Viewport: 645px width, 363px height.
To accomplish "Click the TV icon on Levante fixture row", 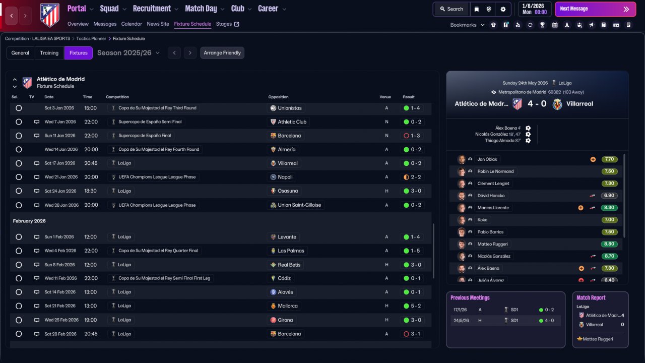I will 36,237.
